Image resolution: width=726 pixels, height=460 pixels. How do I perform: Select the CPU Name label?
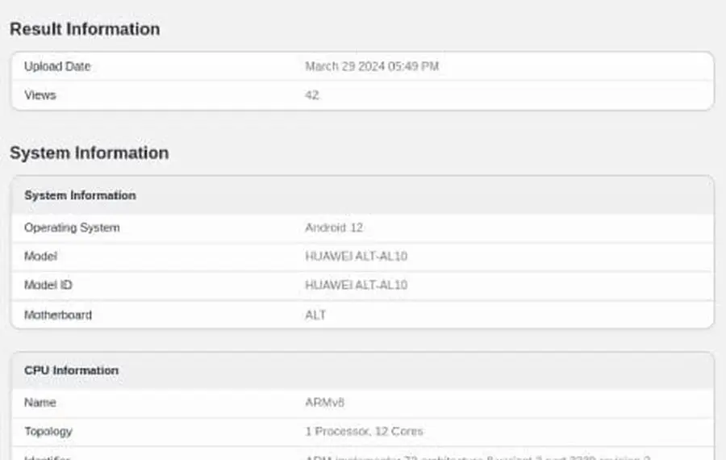point(40,402)
